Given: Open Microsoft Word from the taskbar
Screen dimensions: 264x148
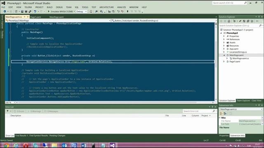Looking at the screenshot, I should [84, 145].
